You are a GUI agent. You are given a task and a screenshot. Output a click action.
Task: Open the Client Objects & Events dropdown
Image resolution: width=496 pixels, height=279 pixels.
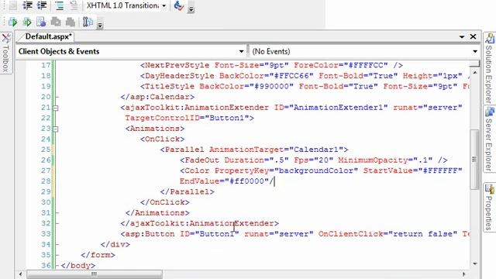tap(131, 51)
